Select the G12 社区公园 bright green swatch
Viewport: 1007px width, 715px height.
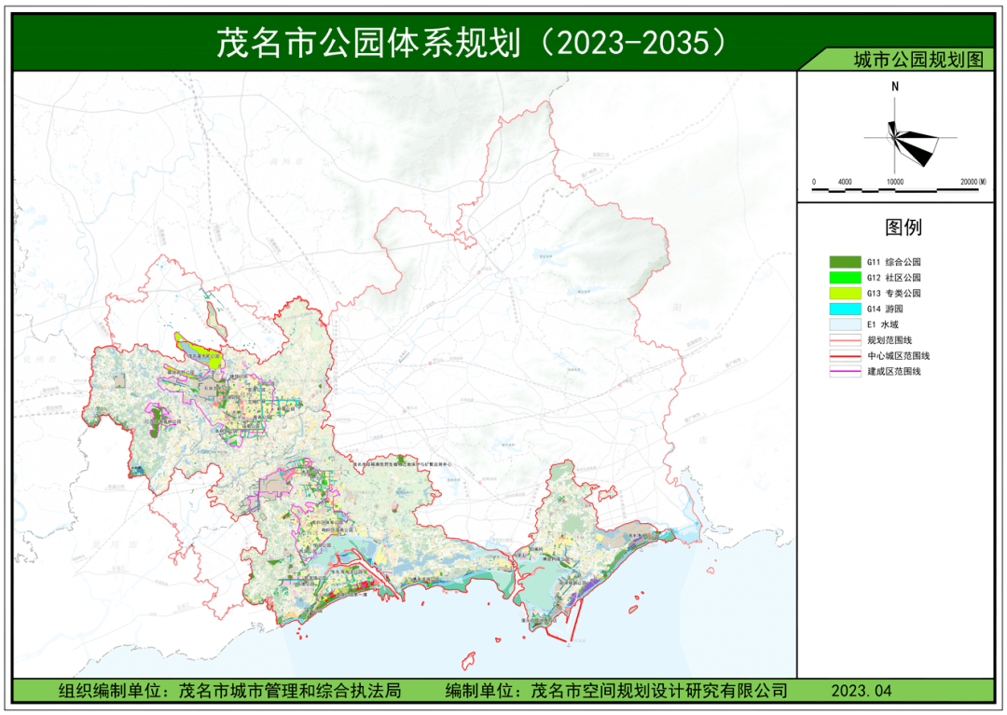[845, 278]
